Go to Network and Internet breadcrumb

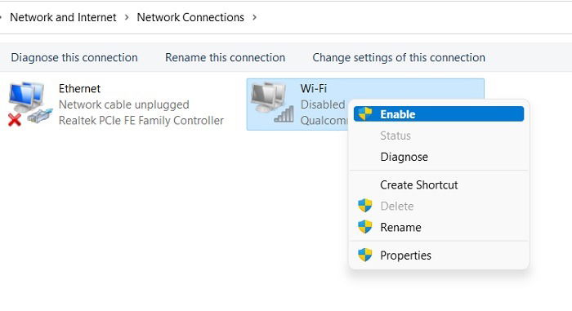coord(63,17)
